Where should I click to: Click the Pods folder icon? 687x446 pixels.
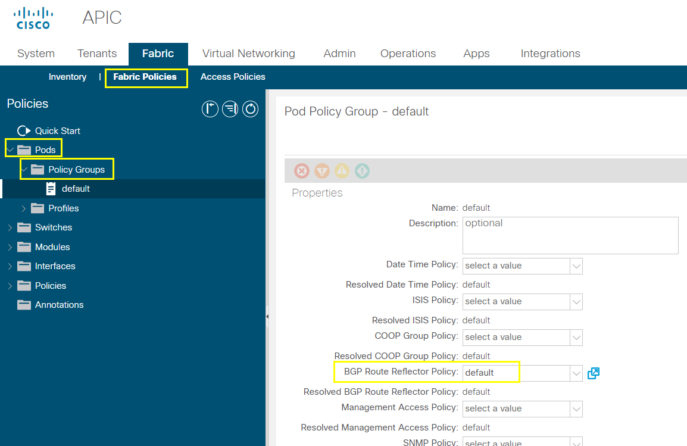(x=24, y=150)
